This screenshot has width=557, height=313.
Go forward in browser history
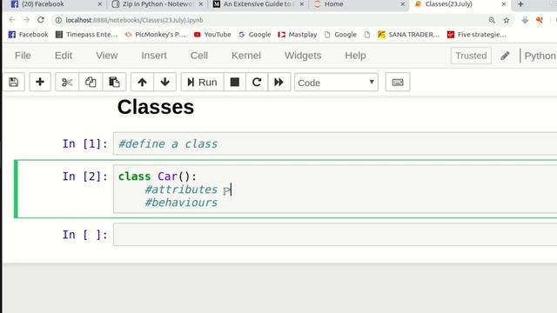tap(26, 20)
